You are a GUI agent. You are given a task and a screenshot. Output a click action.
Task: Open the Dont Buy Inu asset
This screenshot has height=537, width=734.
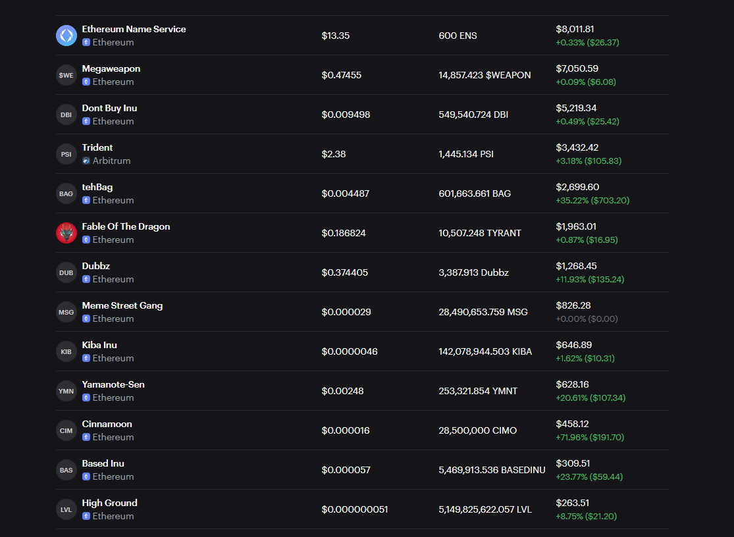coord(362,115)
